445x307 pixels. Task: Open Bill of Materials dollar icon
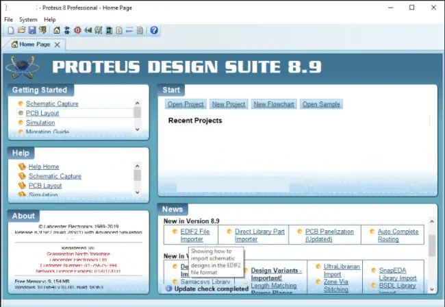pos(119,30)
